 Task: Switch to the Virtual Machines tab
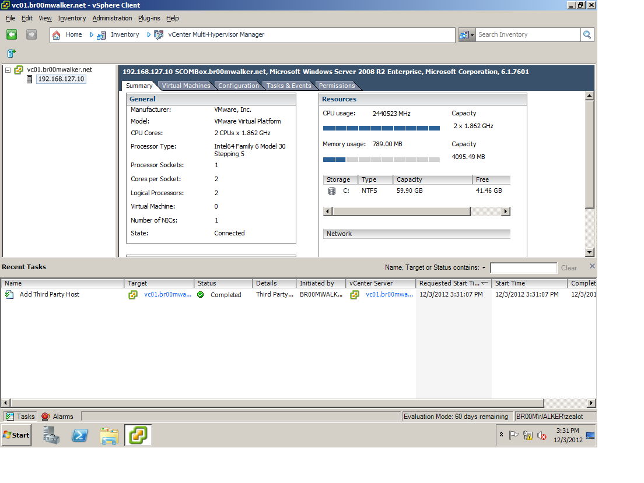click(x=186, y=86)
